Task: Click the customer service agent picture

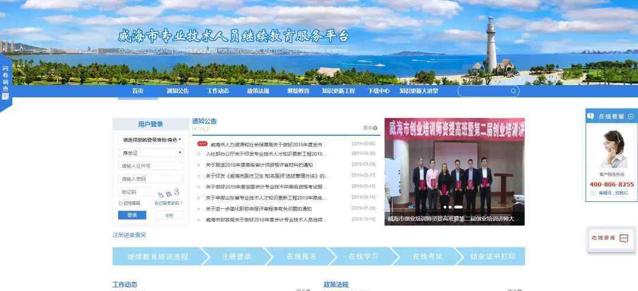Action: click(x=613, y=149)
